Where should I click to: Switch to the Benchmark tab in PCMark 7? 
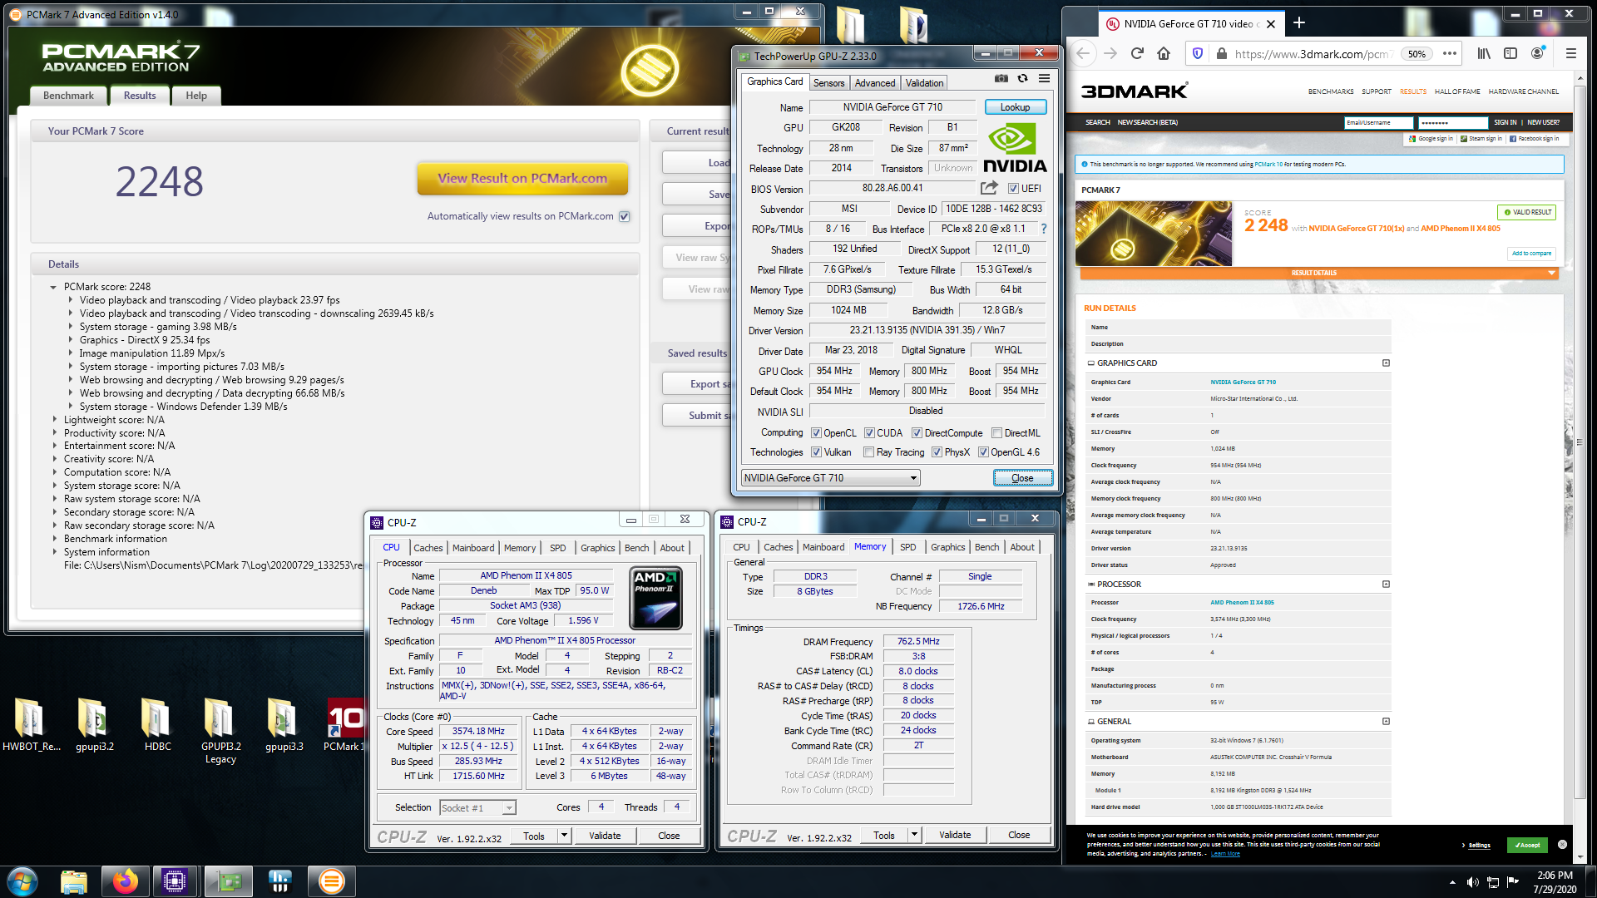click(x=68, y=96)
